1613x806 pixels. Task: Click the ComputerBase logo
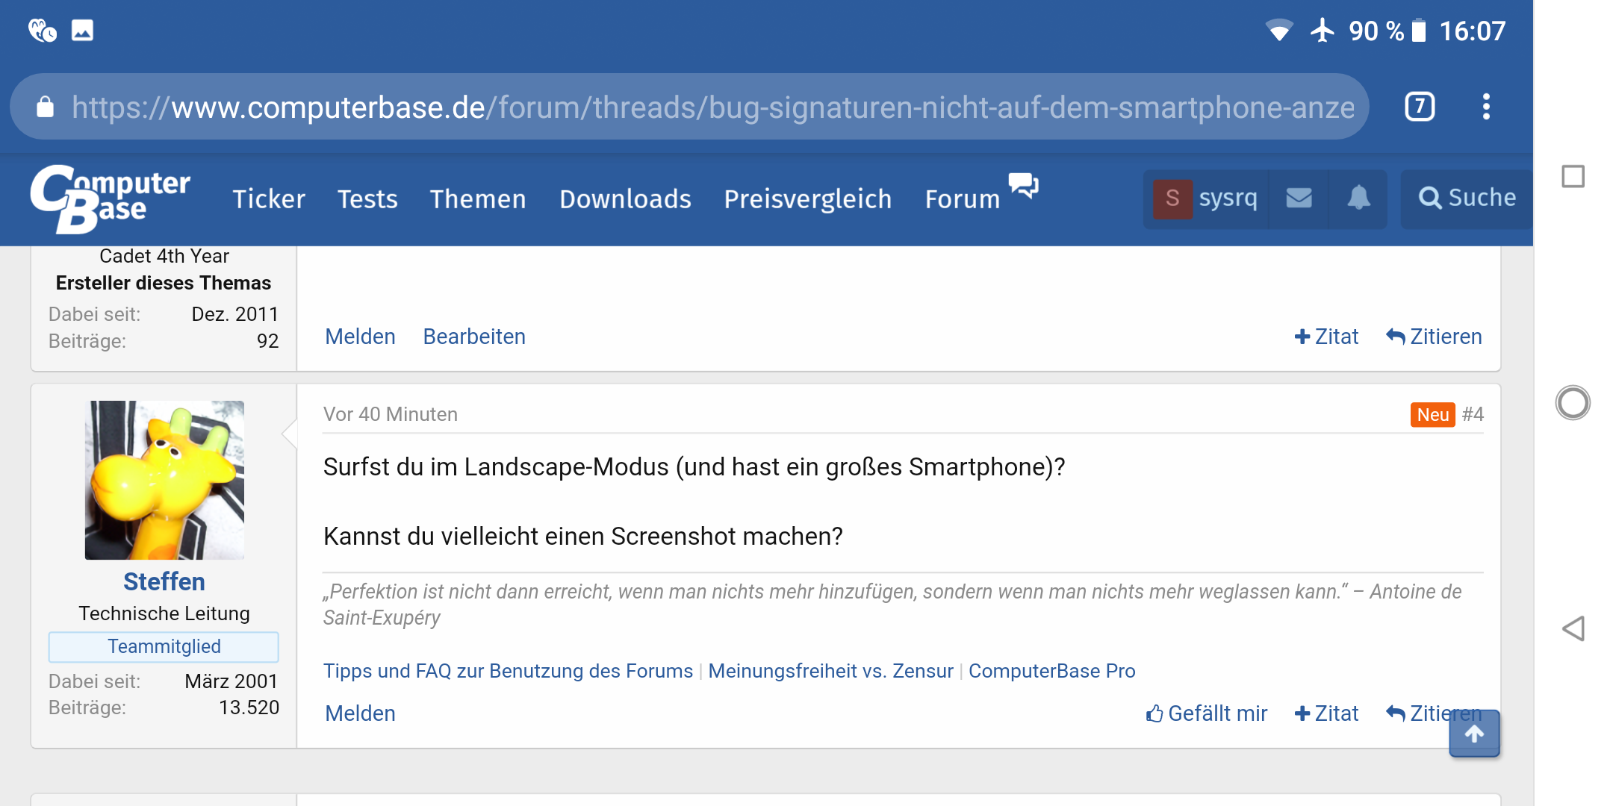tap(111, 198)
